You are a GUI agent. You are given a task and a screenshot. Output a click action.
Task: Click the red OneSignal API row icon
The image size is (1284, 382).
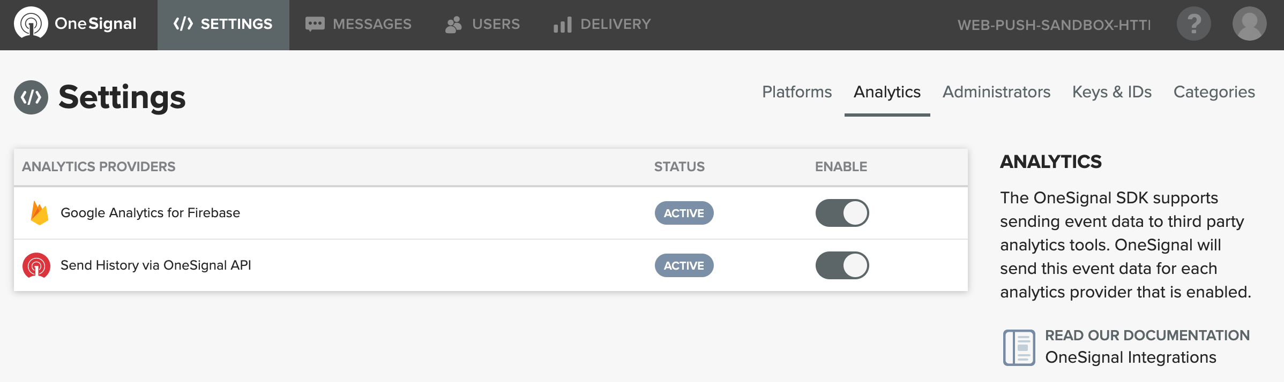tap(36, 265)
